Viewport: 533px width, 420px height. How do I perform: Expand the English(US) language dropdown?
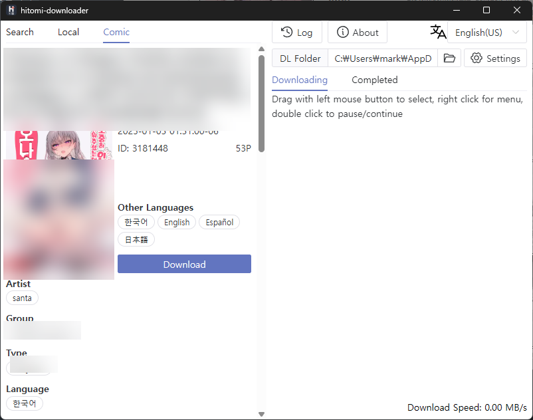[x=486, y=33]
